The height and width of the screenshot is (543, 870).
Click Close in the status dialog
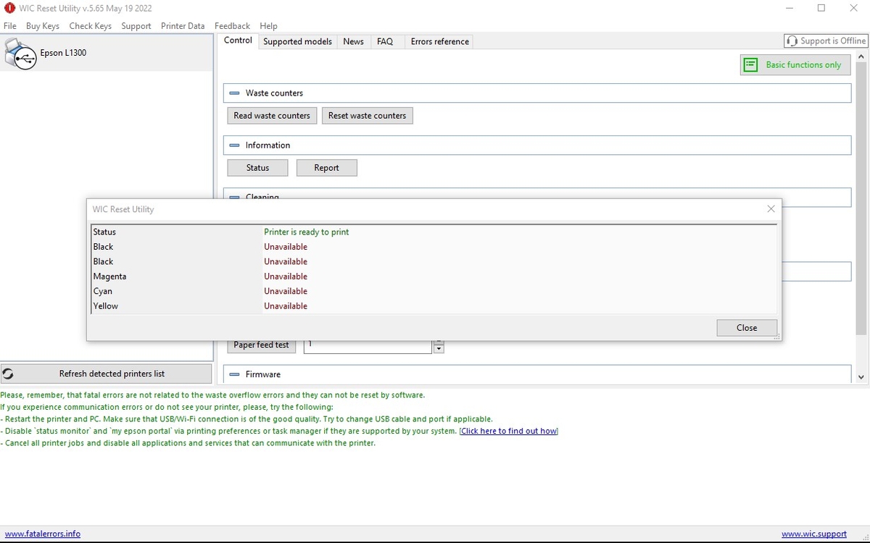click(747, 328)
